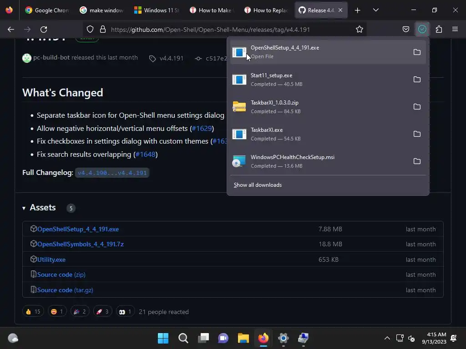Download OpenShellSymbols_4_4_191.7z asset

81,244
